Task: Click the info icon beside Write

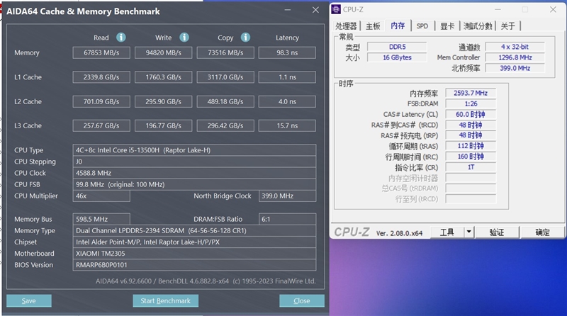Action: [184, 37]
